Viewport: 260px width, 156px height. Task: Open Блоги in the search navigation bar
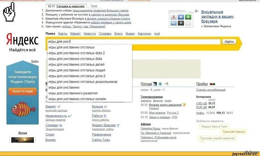pyautogui.click(x=118, y=34)
